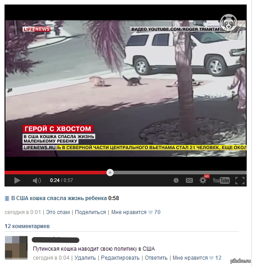This screenshot has height=266, width=253.
Task: Open video on YouTube via logo
Action: point(221,180)
